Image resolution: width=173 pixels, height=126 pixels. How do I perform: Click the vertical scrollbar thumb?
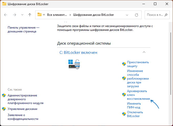pyautogui.click(x=171, y=64)
